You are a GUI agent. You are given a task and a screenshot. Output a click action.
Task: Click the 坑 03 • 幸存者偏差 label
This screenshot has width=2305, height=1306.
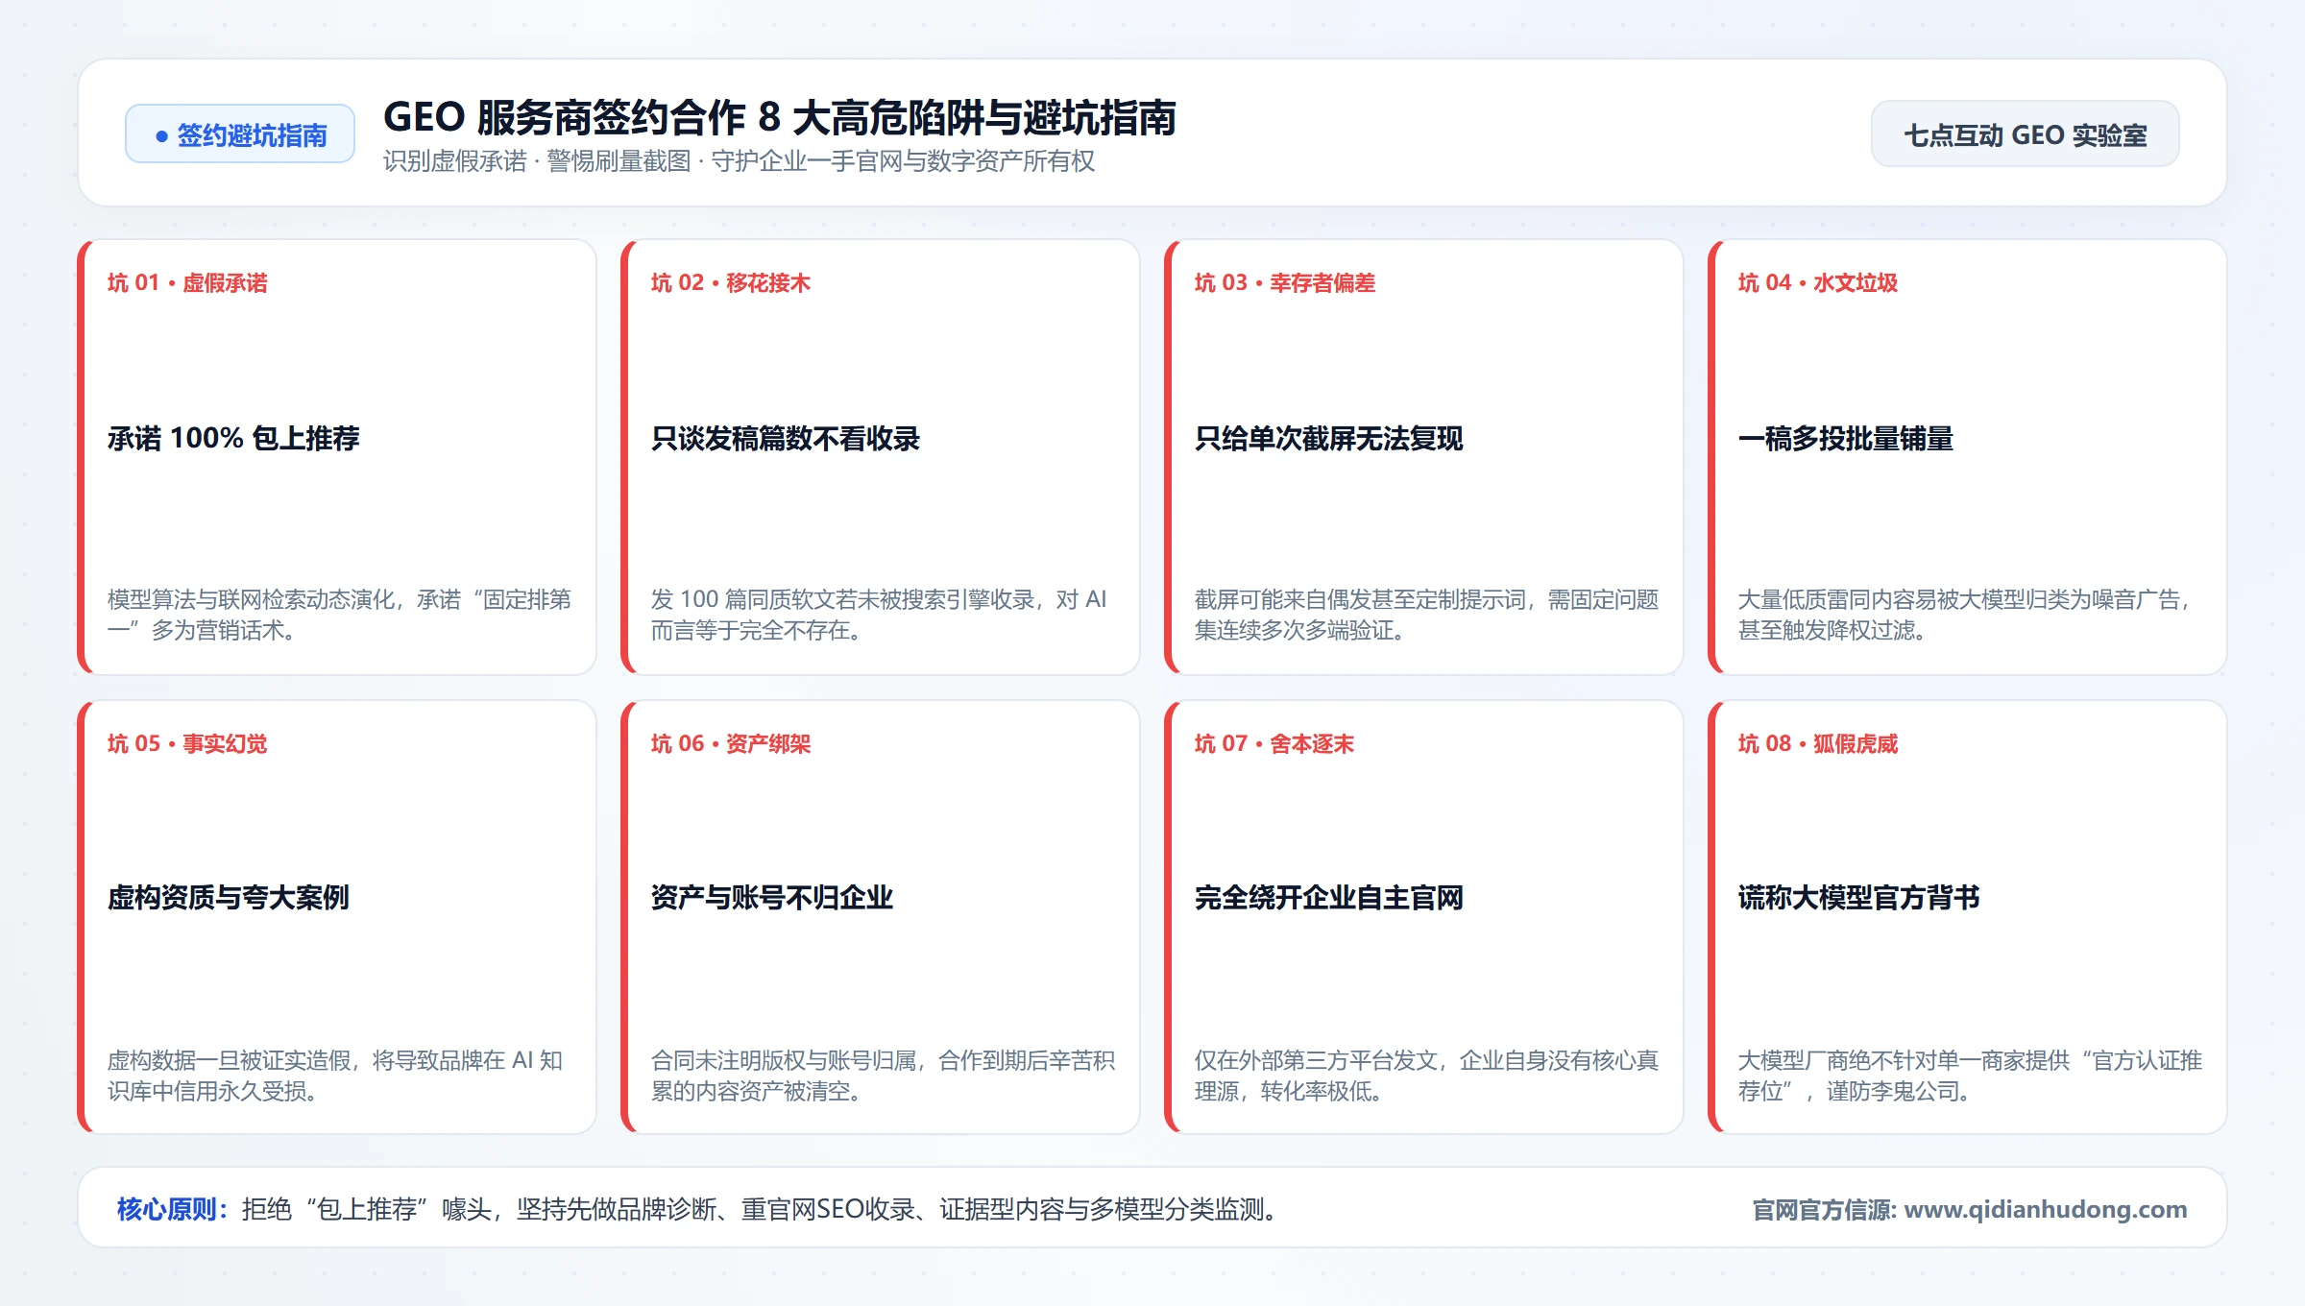coord(1285,282)
